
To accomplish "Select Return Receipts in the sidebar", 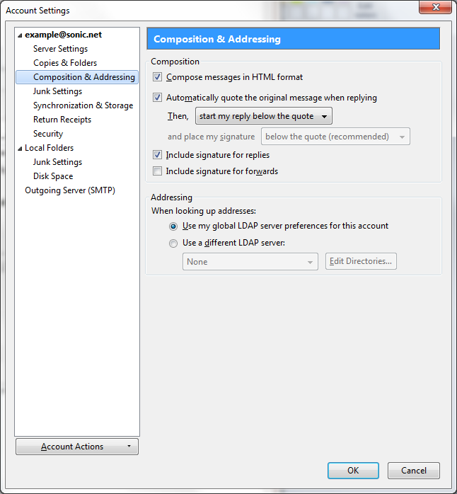I will pos(62,120).
